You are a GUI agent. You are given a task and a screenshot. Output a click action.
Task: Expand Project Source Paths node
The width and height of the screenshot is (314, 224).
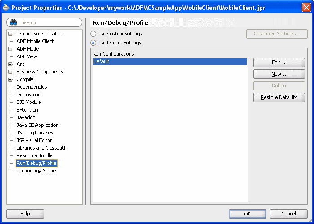pos(10,34)
